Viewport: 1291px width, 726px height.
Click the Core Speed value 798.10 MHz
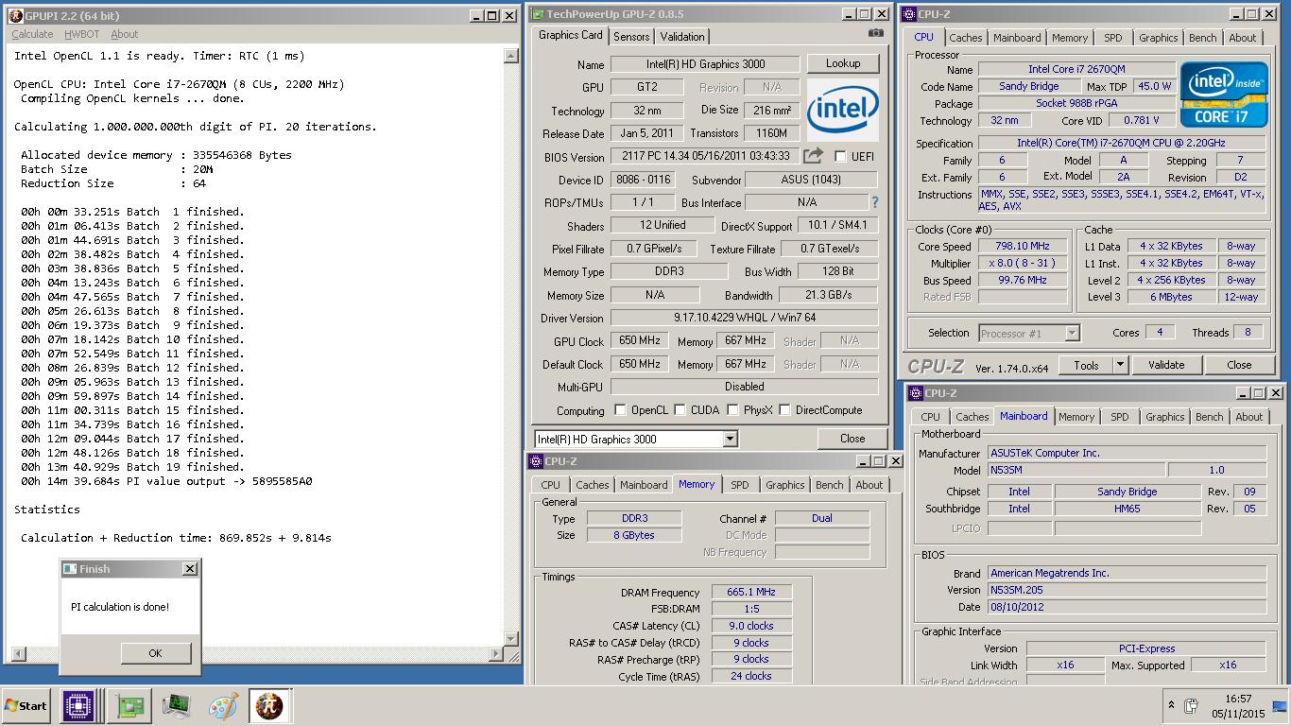[x=1024, y=247]
